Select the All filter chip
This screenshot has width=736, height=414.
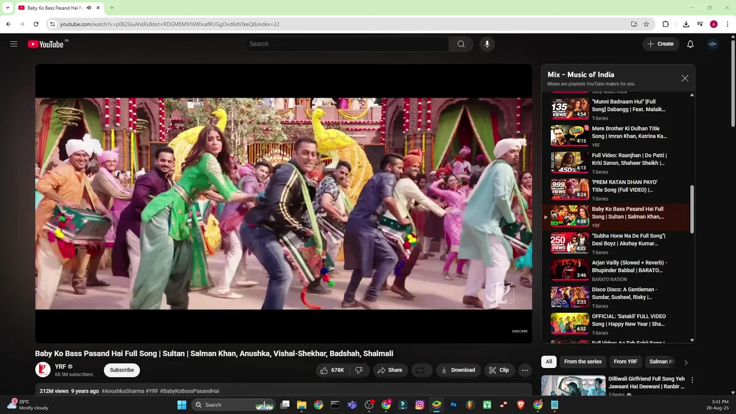point(549,362)
